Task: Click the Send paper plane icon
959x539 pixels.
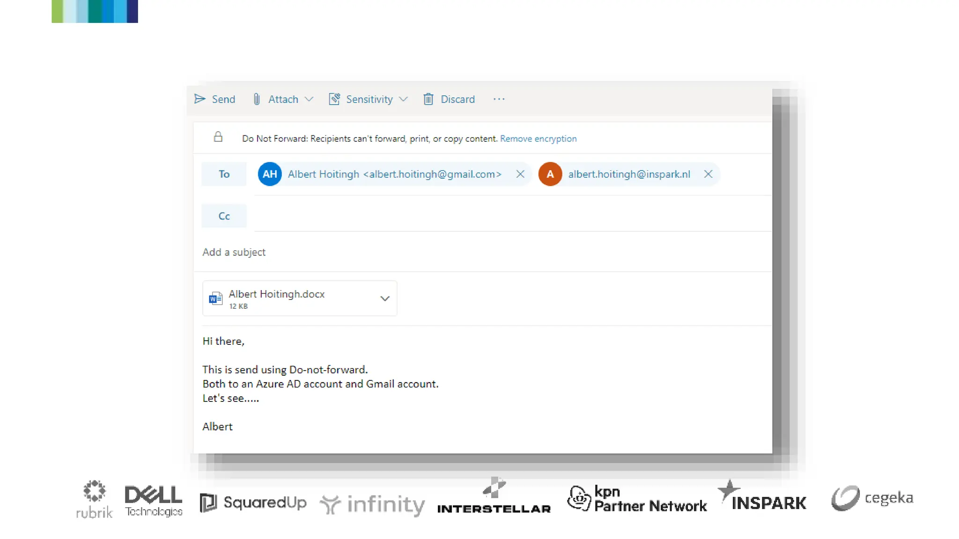Action: click(200, 99)
